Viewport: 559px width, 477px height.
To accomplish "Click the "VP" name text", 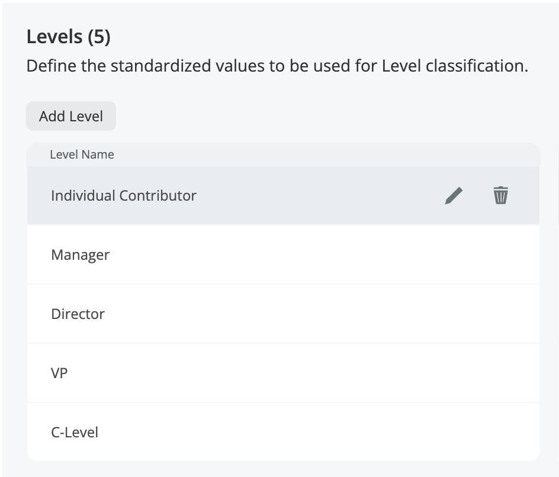I will pos(59,373).
